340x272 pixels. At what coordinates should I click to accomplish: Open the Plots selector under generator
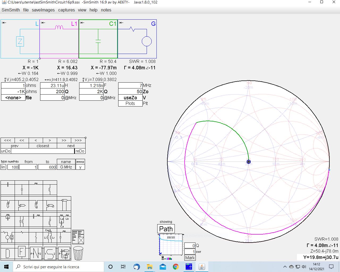point(130,103)
